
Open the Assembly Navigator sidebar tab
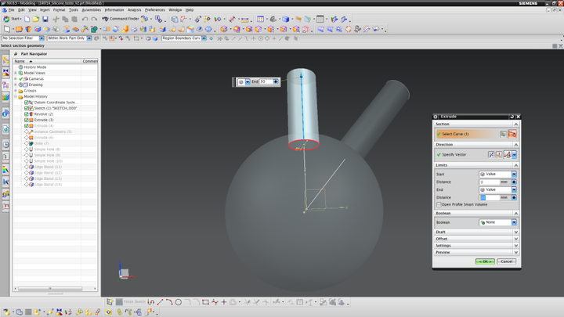[5, 60]
